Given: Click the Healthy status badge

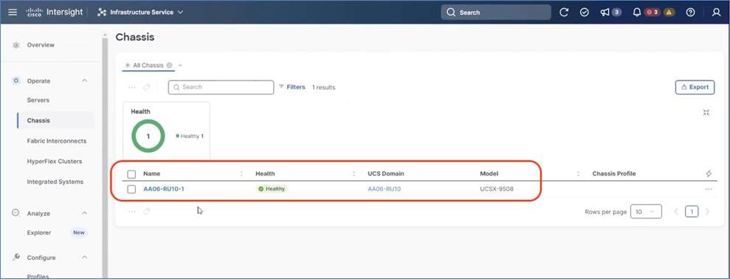Looking at the screenshot, I should pyautogui.click(x=272, y=189).
